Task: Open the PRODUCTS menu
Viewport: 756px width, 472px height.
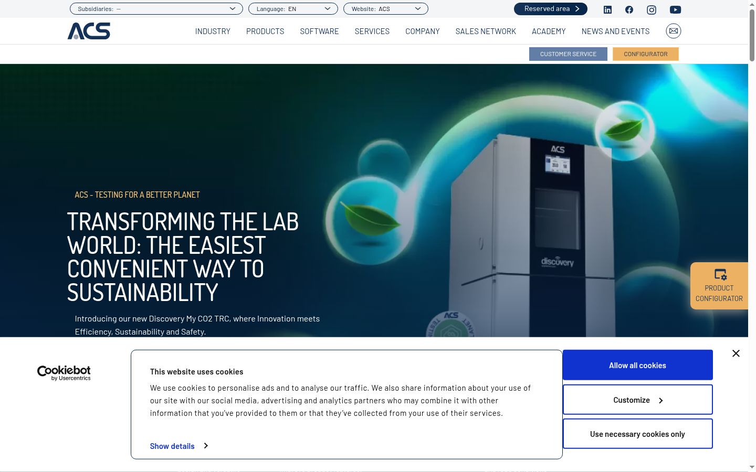Action: 265,31
